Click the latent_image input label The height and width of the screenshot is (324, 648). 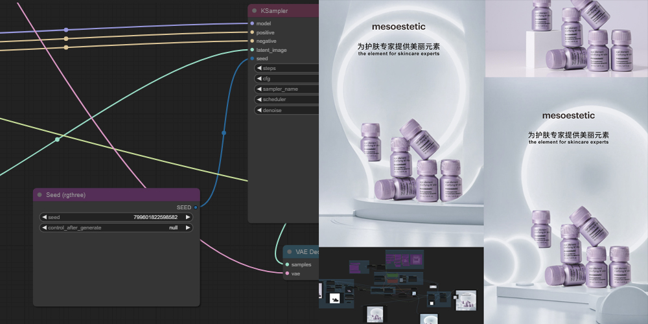tap(271, 50)
